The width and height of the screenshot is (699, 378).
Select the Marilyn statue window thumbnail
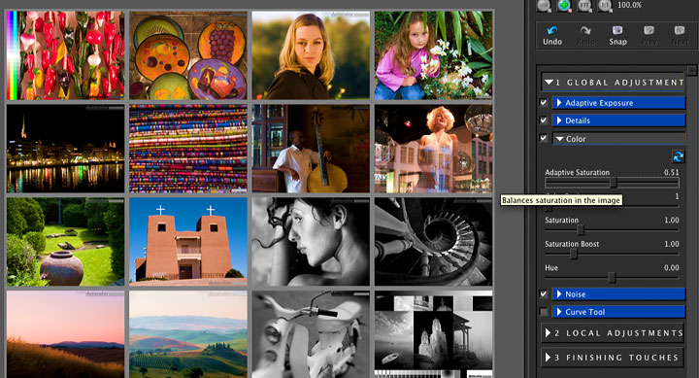(433, 149)
